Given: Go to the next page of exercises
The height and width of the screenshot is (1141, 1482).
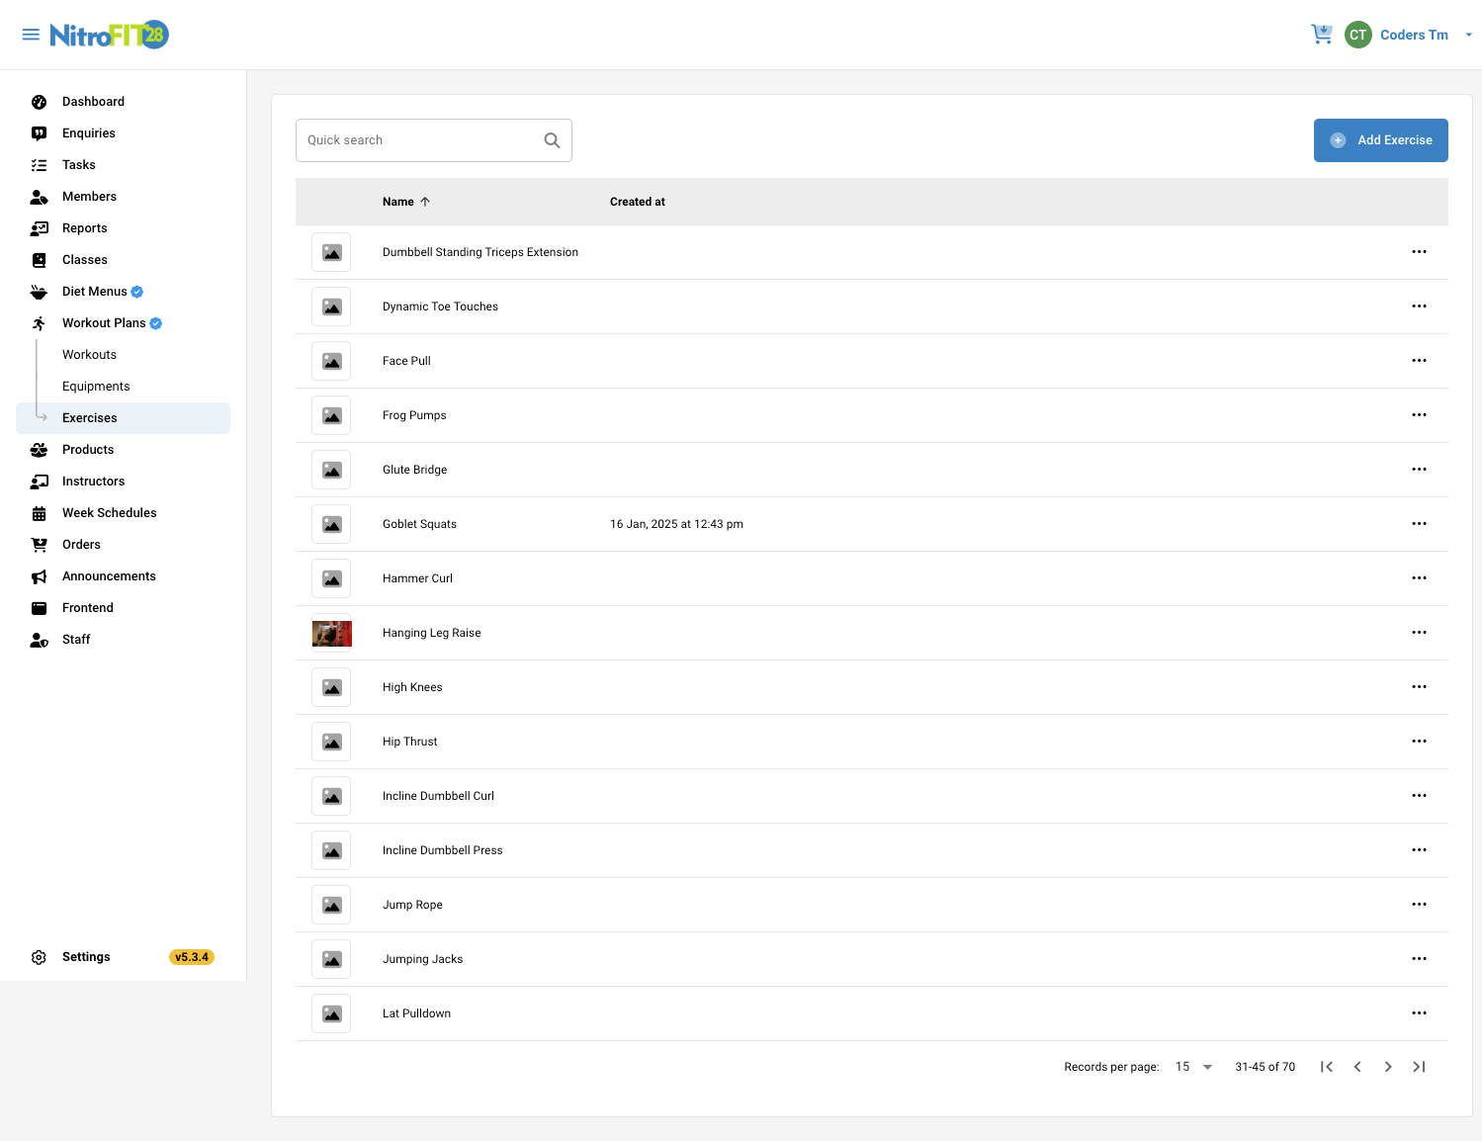Looking at the screenshot, I should 1388,1067.
